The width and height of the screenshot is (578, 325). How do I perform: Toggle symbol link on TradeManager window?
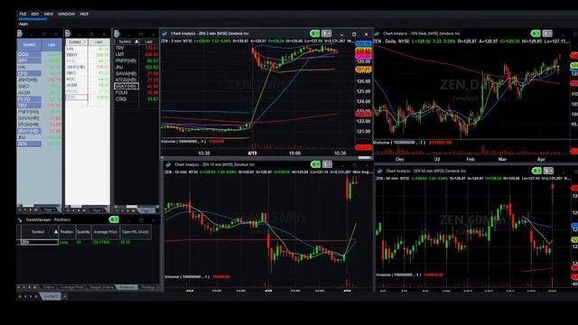pos(114,219)
